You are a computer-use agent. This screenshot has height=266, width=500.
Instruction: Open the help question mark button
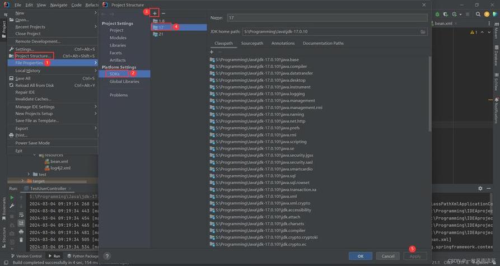point(107,256)
